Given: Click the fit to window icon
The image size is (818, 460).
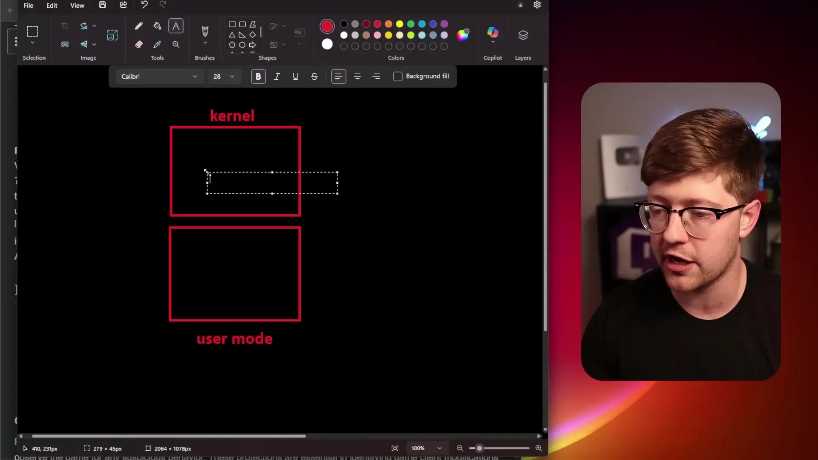Looking at the screenshot, I should pyautogui.click(x=395, y=448).
